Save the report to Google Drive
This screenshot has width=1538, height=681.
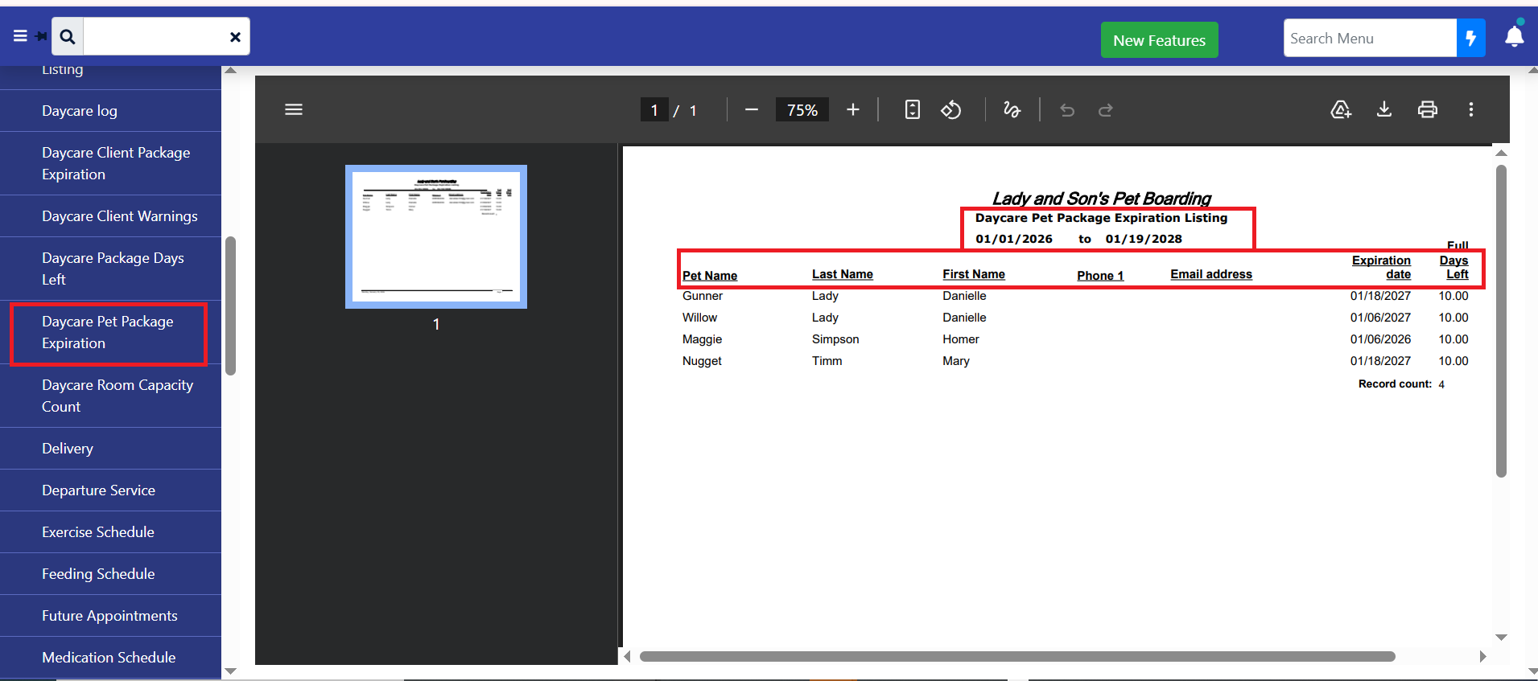(1341, 109)
